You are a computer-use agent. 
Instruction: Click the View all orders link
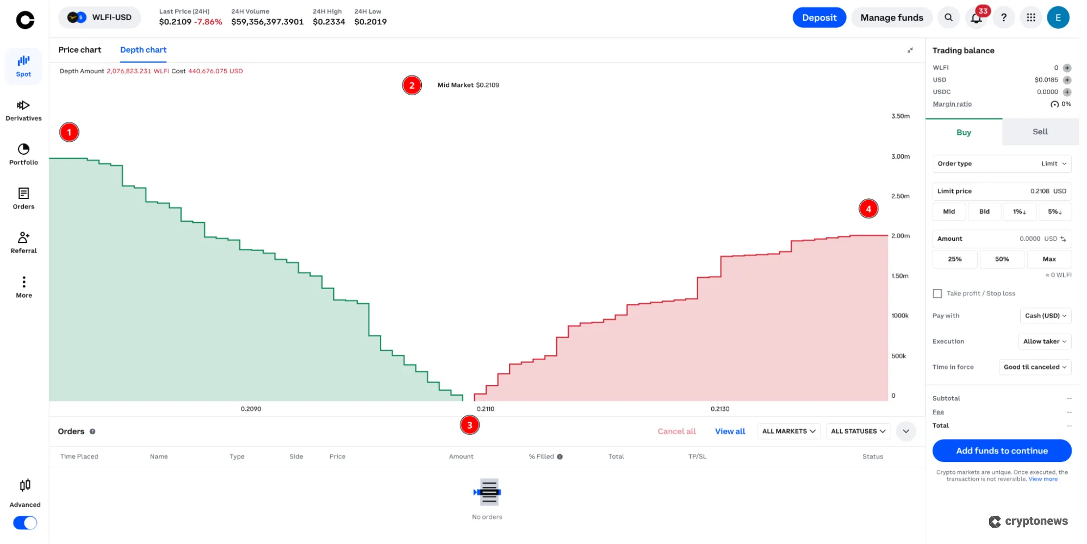point(730,431)
